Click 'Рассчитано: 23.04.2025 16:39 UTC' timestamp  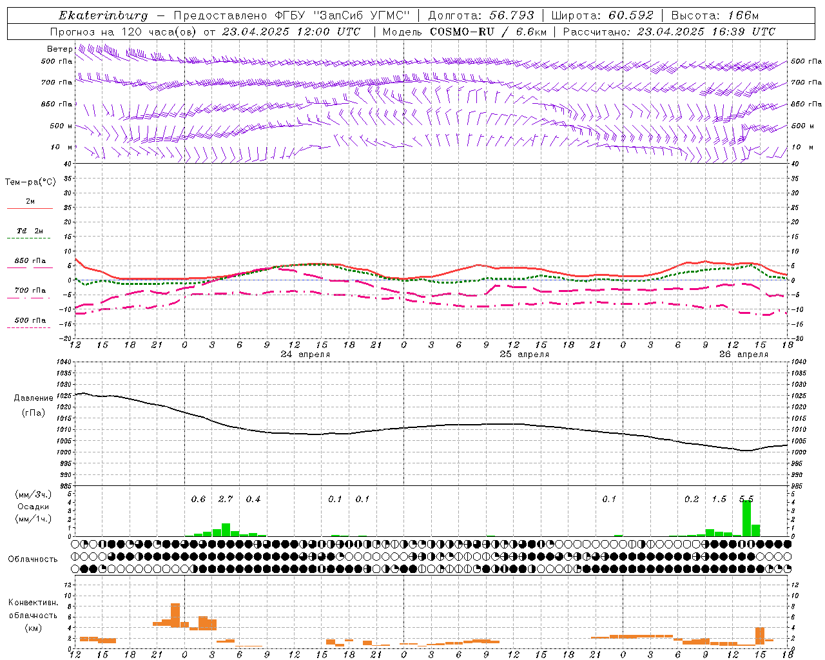[670, 32]
